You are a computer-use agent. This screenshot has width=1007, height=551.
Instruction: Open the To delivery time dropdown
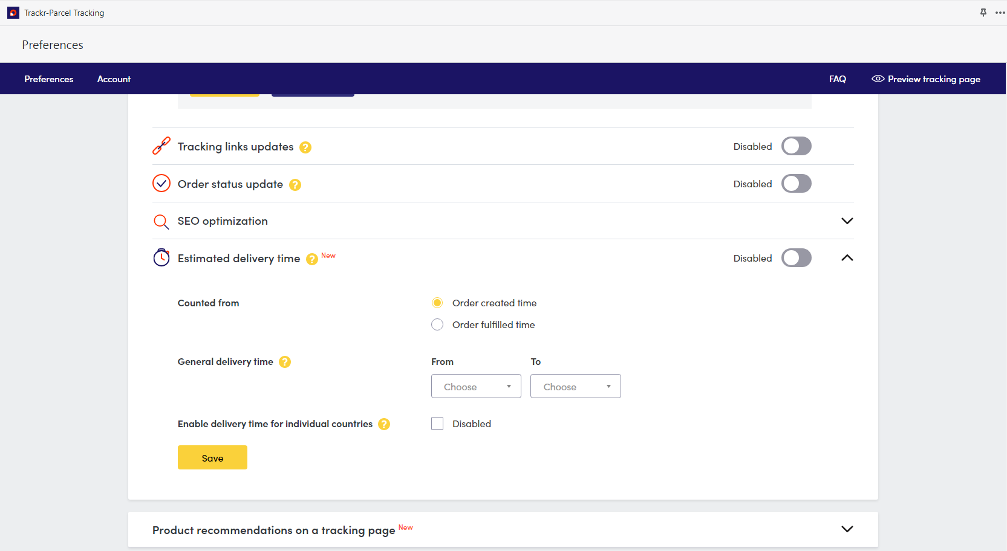(576, 386)
